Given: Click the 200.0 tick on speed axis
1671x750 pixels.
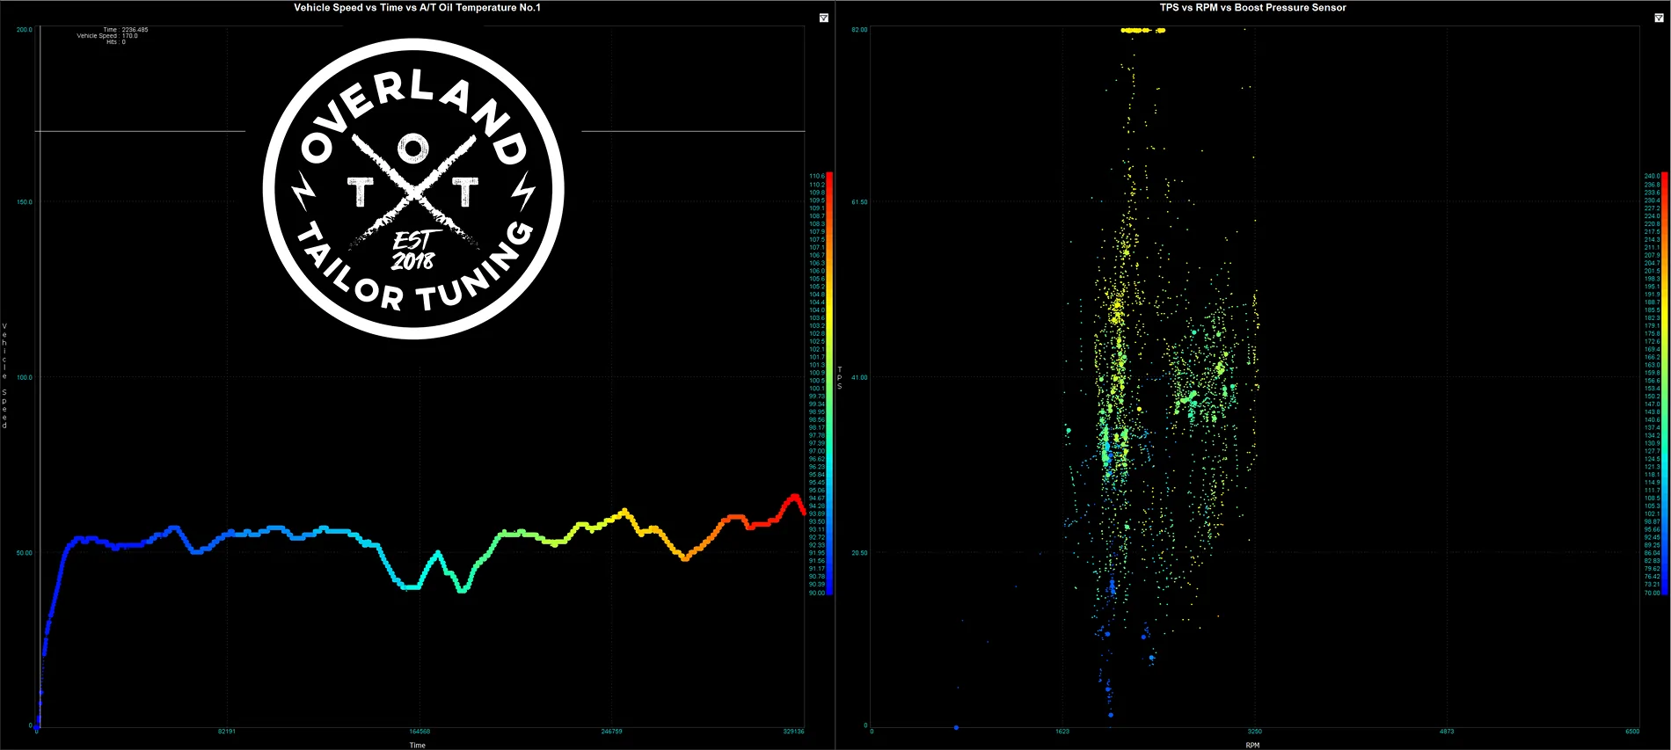Looking at the screenshot, I should (x=24, y=30).
